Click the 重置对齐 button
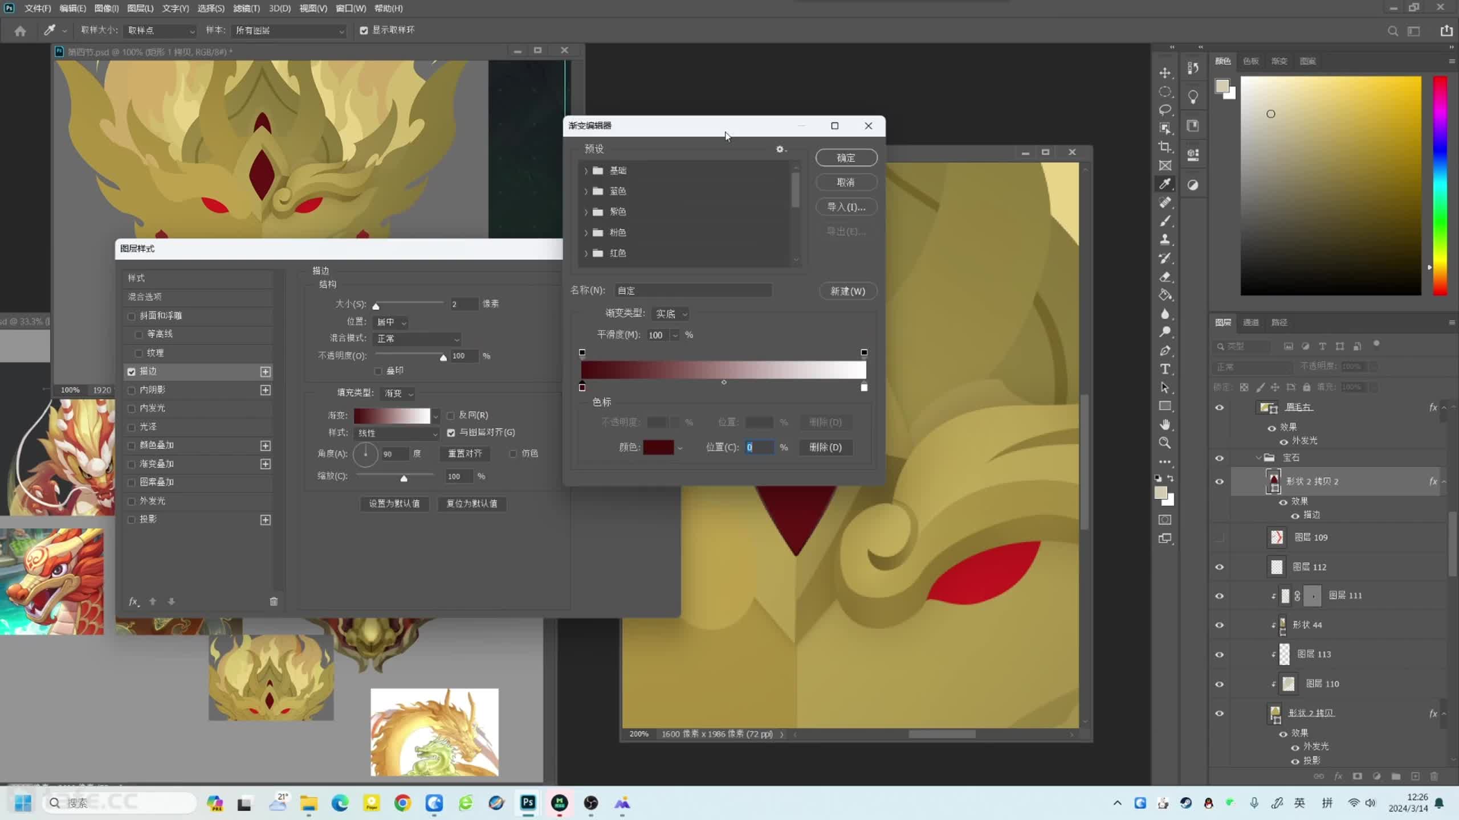The height and width of the screenshot is (820, 1459). click(465, 454)
